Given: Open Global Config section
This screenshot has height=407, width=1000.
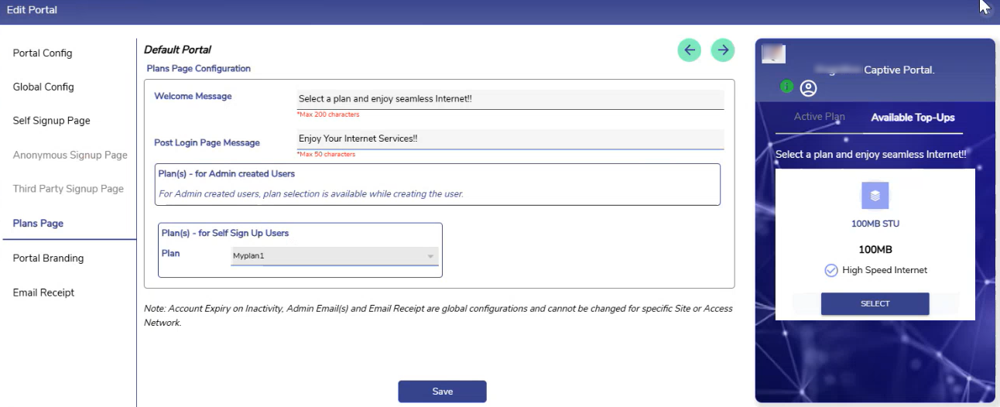Looking at the screenshot, I should tap(43, 87).
